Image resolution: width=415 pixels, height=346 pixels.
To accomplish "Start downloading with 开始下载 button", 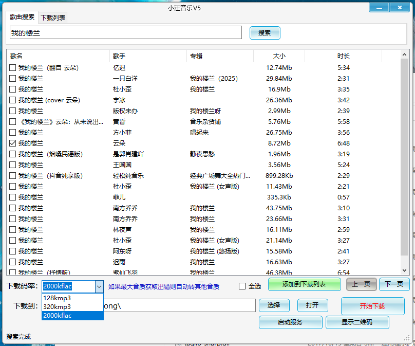I will (x=372, y=306).
